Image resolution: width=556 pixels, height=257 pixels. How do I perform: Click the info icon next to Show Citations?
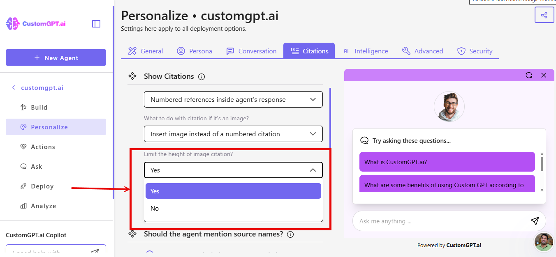pyautogui.click(x=201, y=76)
